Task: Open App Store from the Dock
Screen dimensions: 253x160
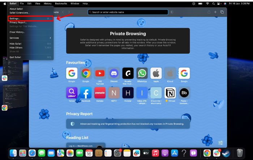Action: tap(174, 153)
